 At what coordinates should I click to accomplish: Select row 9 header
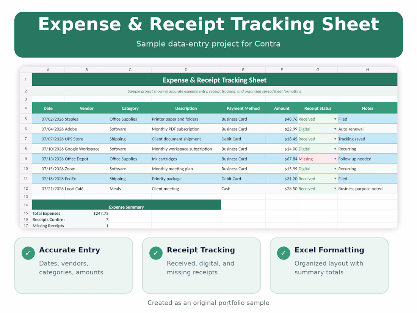click(26, 159)
